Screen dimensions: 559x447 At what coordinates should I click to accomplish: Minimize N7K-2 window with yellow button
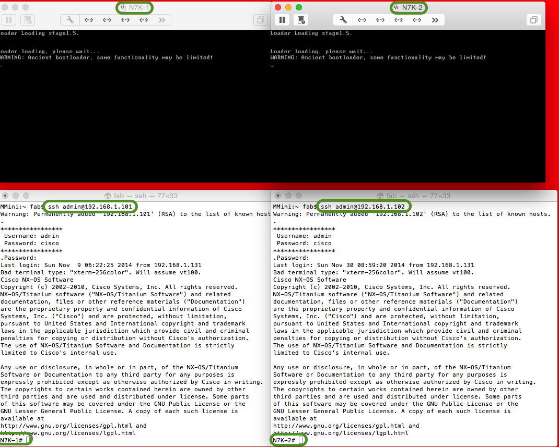tap(288, 7)
